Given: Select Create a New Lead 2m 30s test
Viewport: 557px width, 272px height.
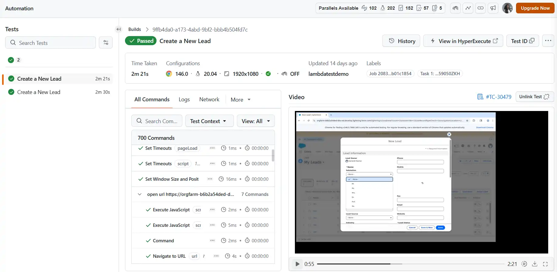Looking at the screenshot, I should [x=58, y=92].
